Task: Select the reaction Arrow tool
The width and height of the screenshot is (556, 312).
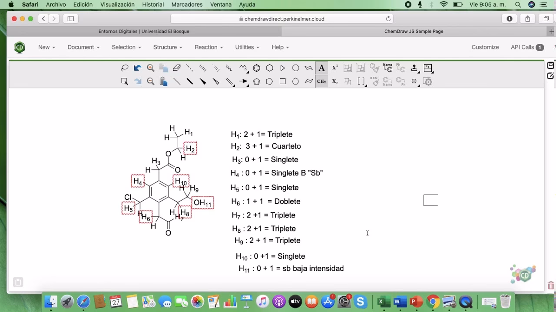Action: coord(243,81)
